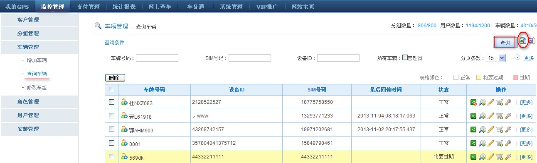Open [更多] menu for 晋L61918 row
The width and height of the screenshot is (537, 163).
tap(526, 116)
